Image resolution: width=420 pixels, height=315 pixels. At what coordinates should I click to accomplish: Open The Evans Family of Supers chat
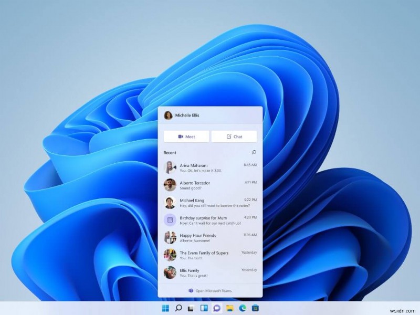coord(210,255)
